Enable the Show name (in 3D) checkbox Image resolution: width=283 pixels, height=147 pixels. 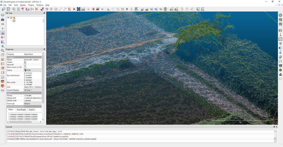tap(25, 67)
